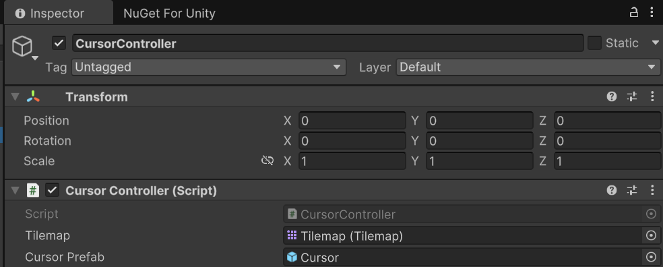The image size is (663, 267).
Task: Open the Layer dropdown showing Default
Action: pyautogui.click(x=528, y=67)
